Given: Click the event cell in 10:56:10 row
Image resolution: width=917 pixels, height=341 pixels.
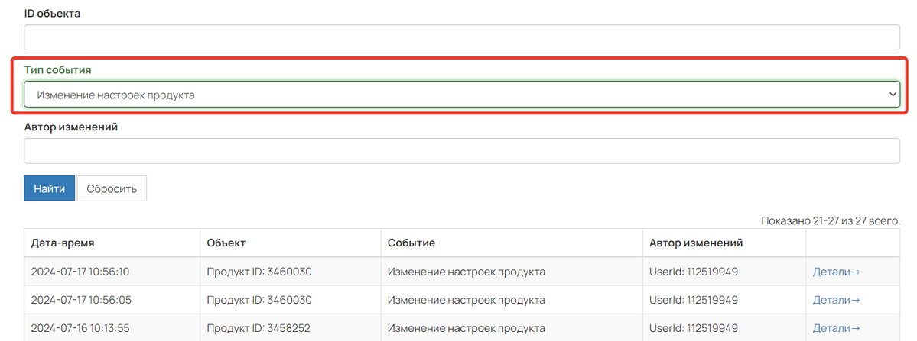Looking at the screenshot, I should [512, 272].
